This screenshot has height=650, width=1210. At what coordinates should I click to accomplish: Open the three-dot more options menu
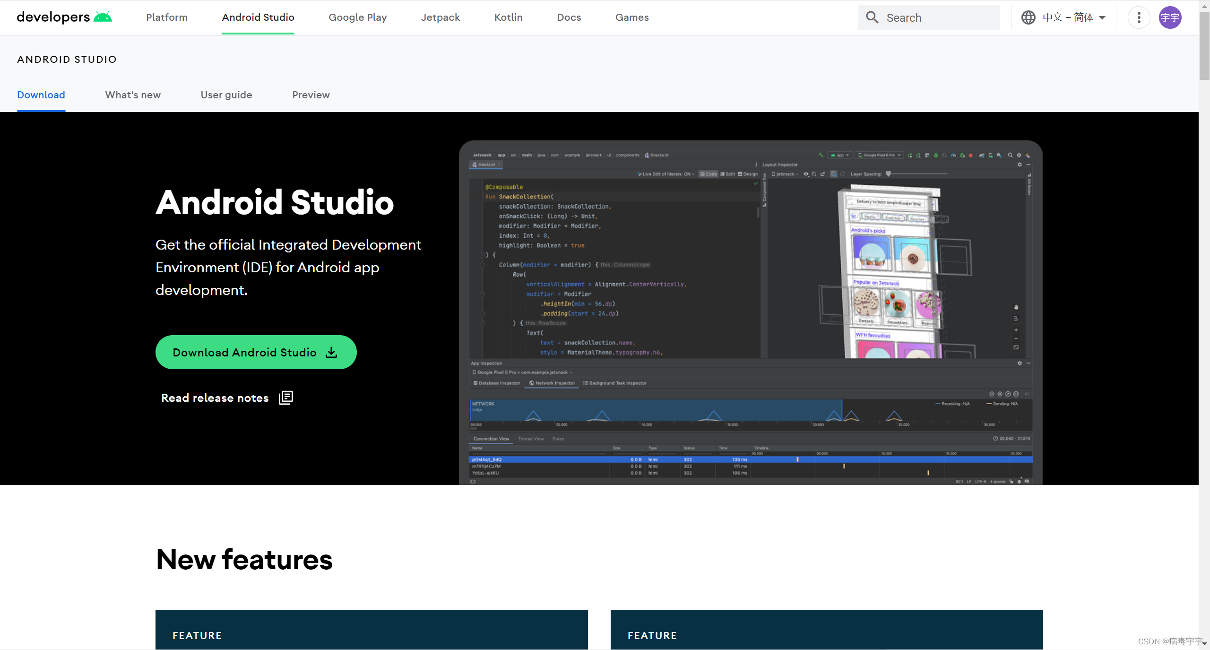[x=1139, y=17]
